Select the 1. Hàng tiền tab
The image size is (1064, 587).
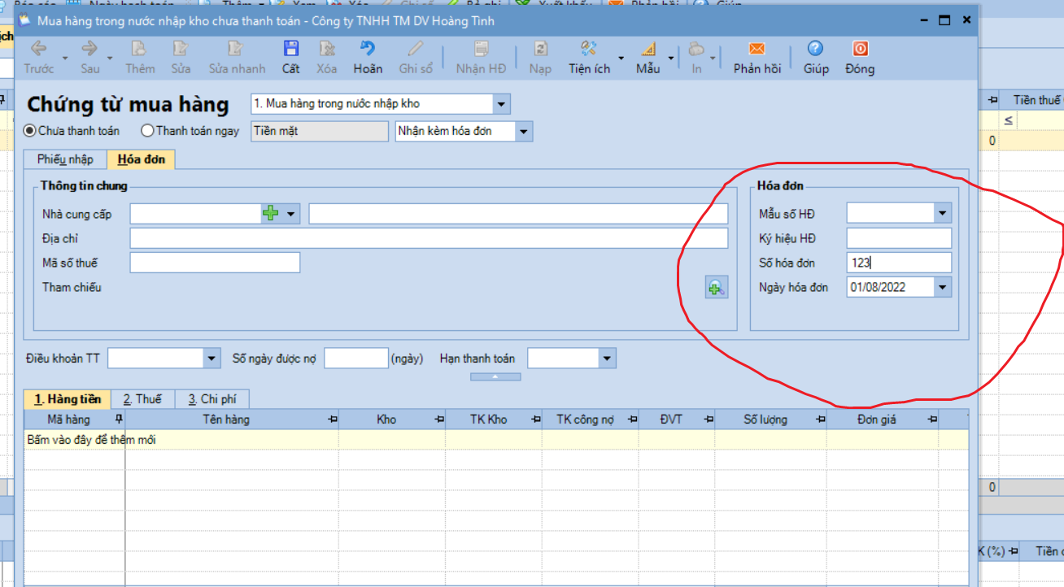(68, 399)
